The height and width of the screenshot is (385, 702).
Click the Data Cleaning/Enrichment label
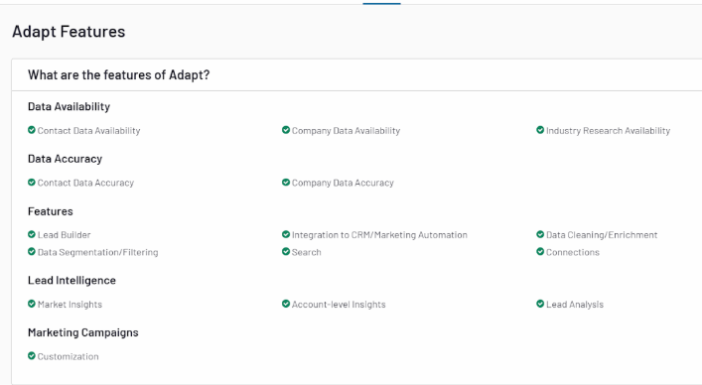(602, 235)
